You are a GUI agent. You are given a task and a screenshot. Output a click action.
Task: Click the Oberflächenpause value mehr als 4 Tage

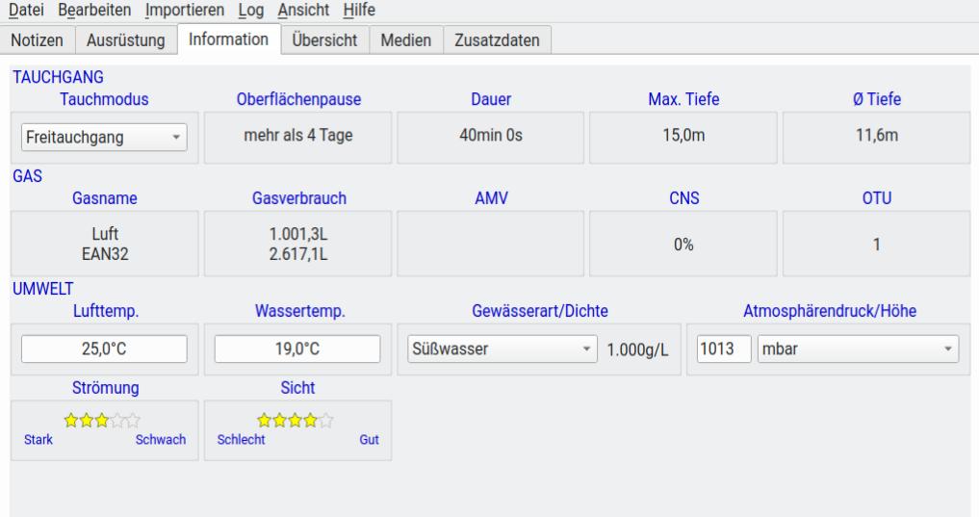pos(297,136)
